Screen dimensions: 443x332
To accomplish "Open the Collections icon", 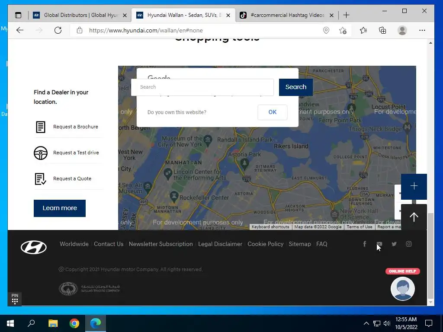I will (x=382, y=30).
